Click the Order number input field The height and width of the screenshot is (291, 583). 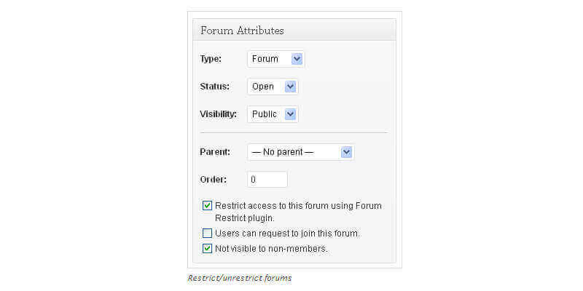267,179
